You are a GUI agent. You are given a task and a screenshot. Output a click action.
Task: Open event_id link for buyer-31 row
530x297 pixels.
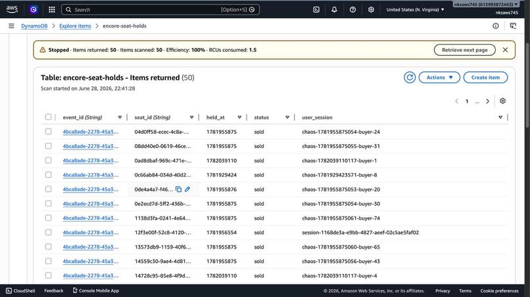pyautogui.click(x=91, y=146)
